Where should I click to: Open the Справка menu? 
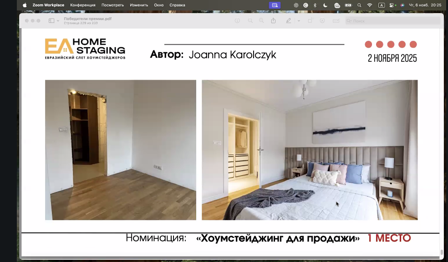click(177, 5)
